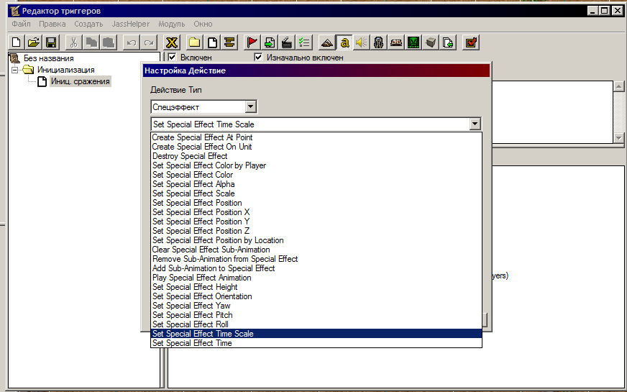Add a new trigger comment icon
Viewport: 627px width, 392px height.
click(x=229, y=42)
